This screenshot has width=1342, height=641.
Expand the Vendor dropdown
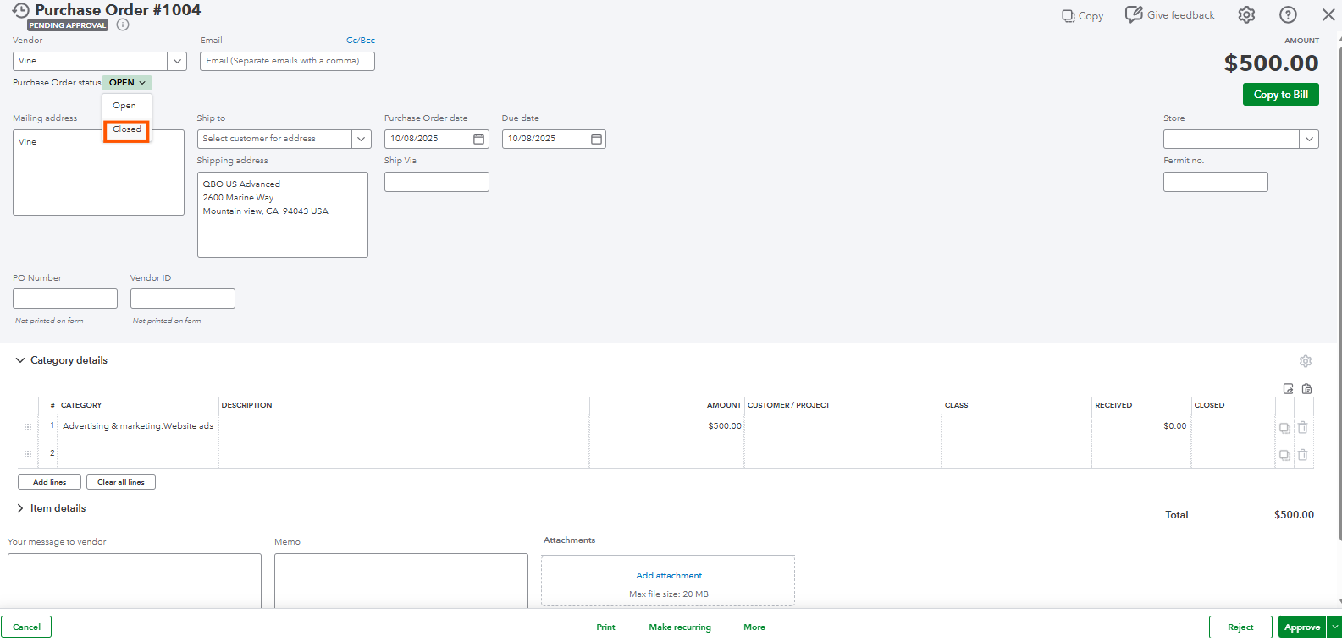177,61
